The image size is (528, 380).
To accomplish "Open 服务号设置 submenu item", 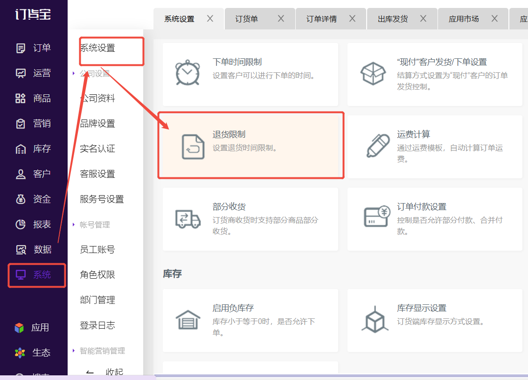I will coord(102,199).
